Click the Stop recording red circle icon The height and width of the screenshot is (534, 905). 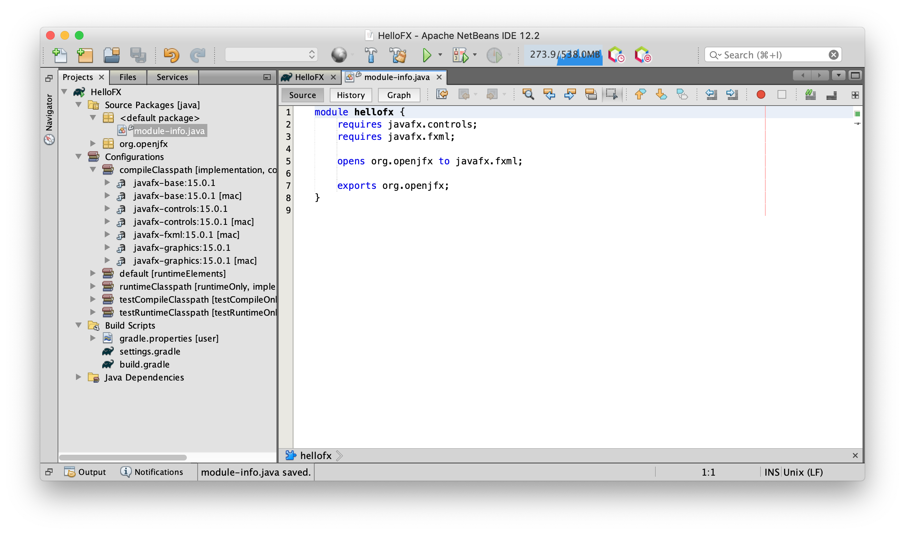pos(761,95)
